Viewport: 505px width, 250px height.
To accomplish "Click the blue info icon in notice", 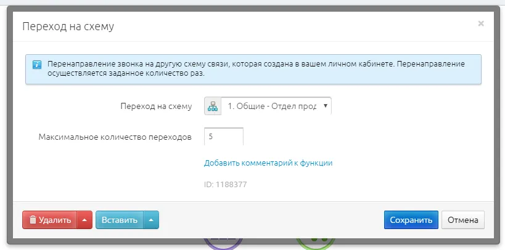I will (x=37, y=65).
